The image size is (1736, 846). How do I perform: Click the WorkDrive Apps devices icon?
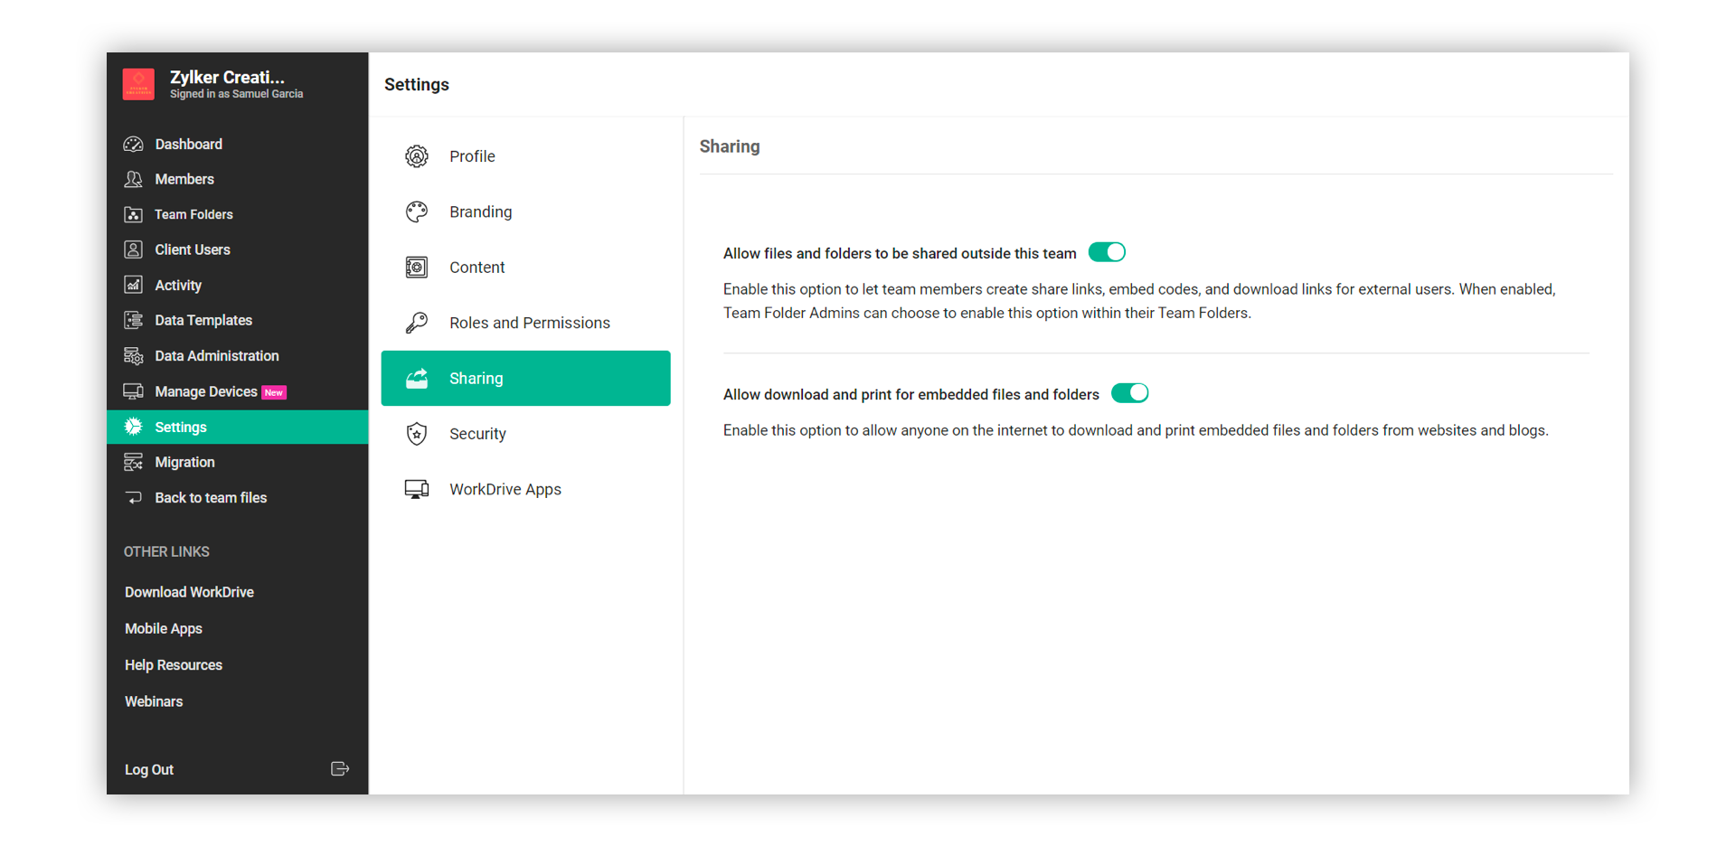417,490
